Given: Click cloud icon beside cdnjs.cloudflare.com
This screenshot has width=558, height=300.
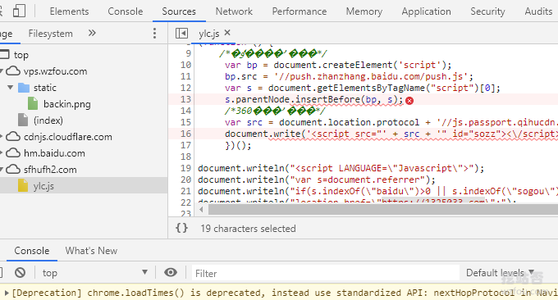Looking at the screenshot, I should tap(13, 136).
